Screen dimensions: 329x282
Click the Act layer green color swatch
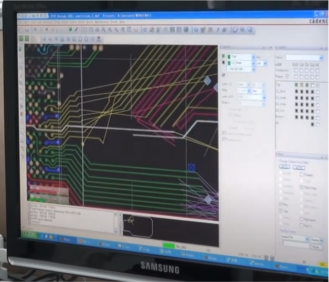pos(229,57)
